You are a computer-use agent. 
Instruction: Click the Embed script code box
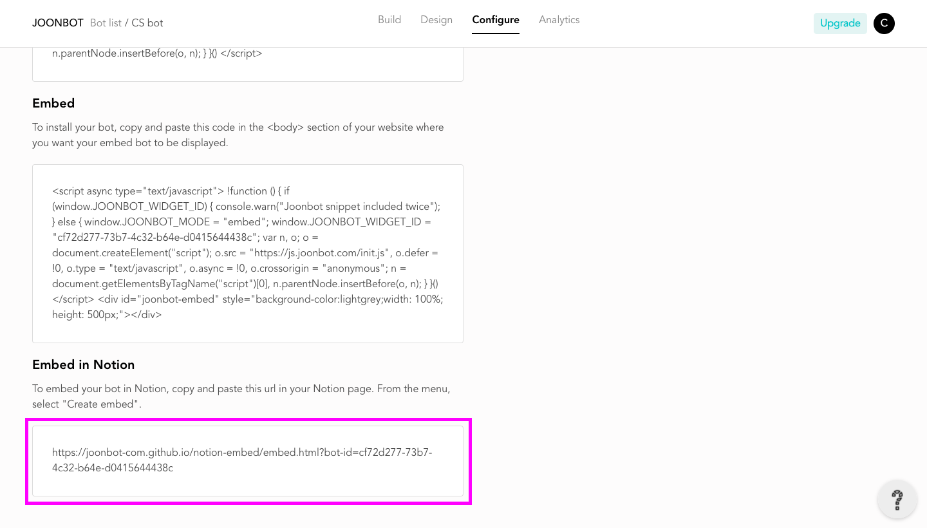click(x=248, y=254)
